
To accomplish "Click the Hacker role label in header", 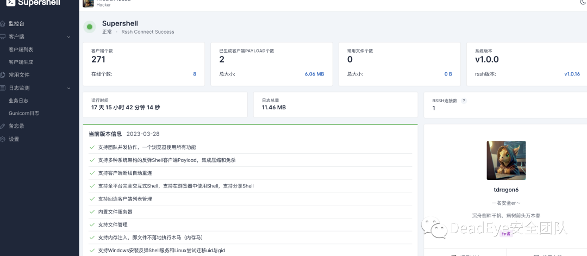I will click(x=104, y=5).
